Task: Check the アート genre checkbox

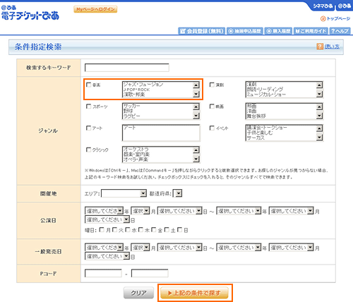Action: click(x=89, y=128)
